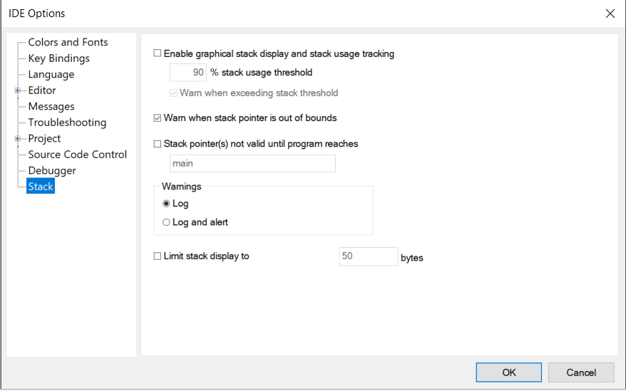
Task: Check the Limit stack display to option
Action: point(158,256)
